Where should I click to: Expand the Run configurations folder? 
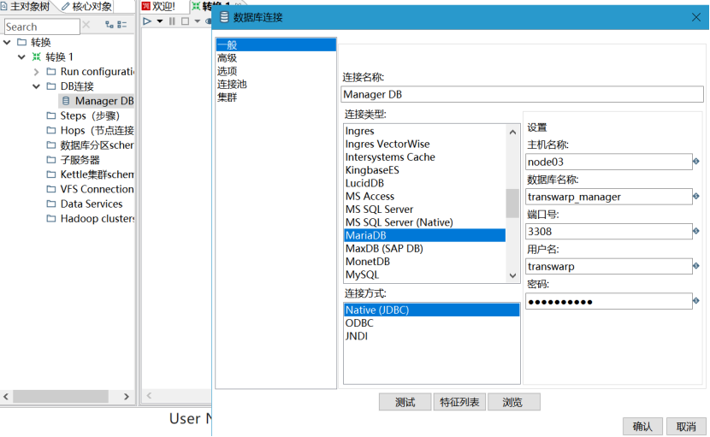[x=36, y=72]
